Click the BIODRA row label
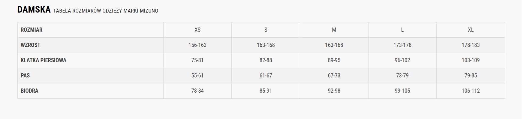This screenshot has width=524, height=119. pos(29,91)
